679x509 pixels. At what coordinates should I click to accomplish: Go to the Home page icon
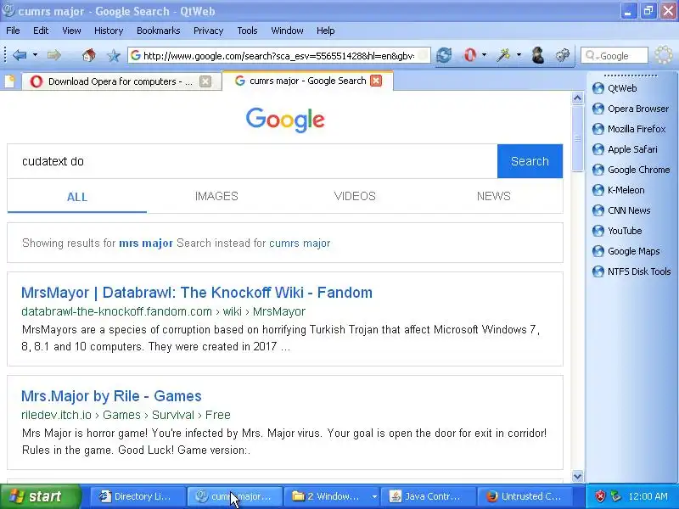point(89,55)
